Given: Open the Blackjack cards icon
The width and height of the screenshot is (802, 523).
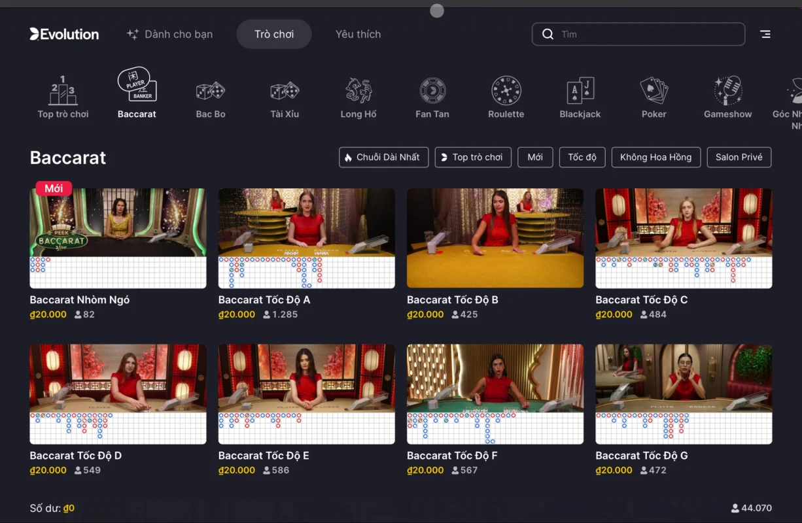Looking at the screenshot, I should click(x=580, y=92).
